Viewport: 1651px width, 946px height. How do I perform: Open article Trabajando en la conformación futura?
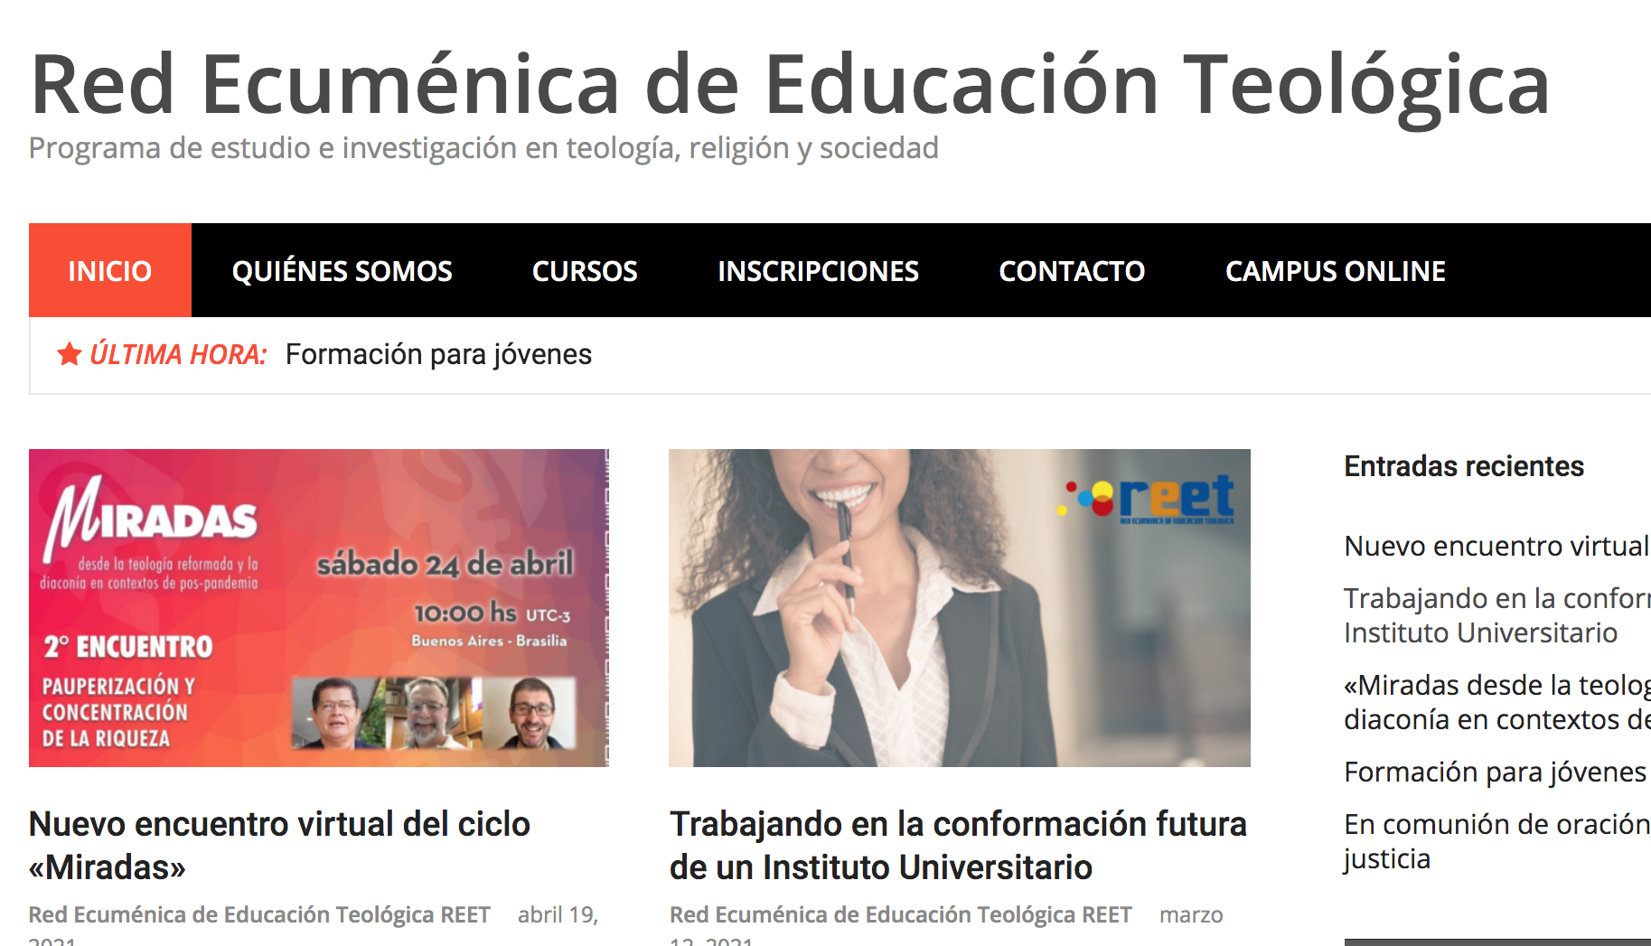tap(958, 846)
